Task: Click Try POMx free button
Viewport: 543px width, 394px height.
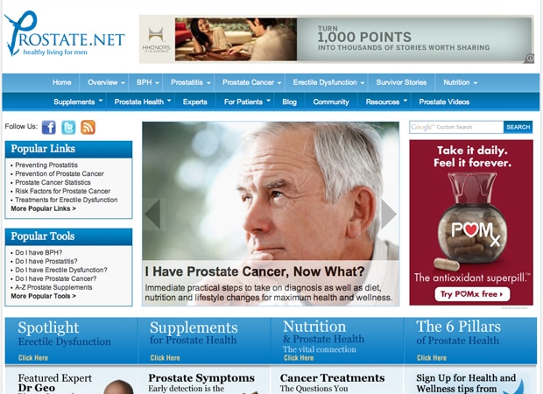Action: pyautogui.click(x=472, y=294)
